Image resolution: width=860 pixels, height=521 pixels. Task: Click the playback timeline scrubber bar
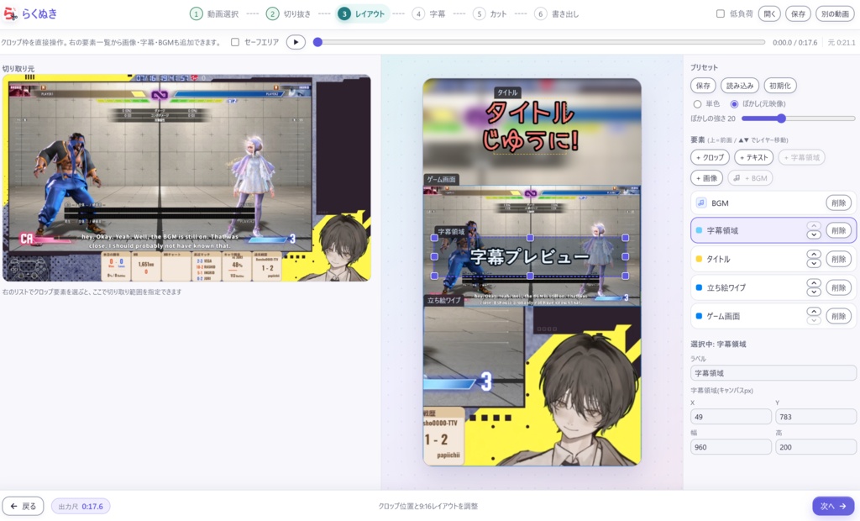541,42
